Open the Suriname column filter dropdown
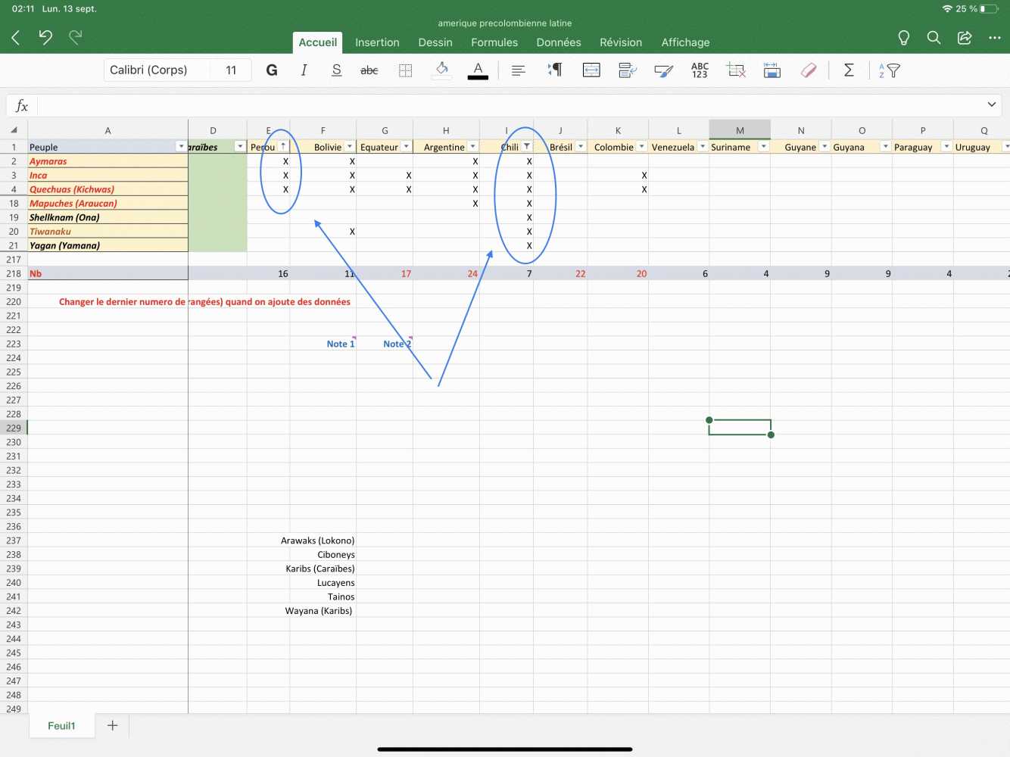The image size is (1010, 757). 764,147
